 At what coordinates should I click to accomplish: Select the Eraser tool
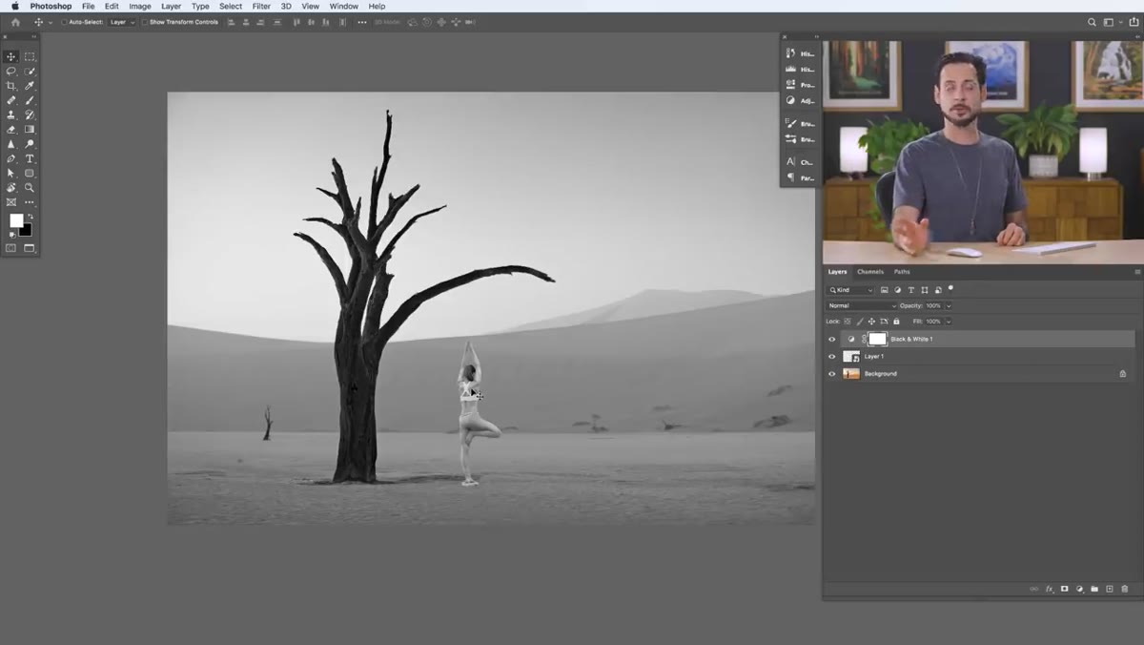pos(11,130)
